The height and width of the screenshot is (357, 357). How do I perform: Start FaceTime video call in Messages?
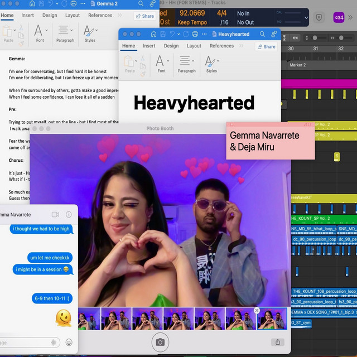pos(55,214)
